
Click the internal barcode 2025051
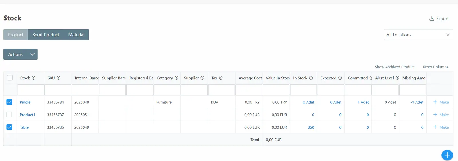tap(82, 115)
